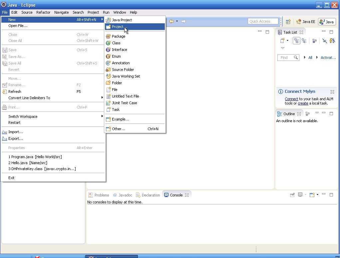
Task: Switch to the Java EE perspective
Action: point(306,22)
